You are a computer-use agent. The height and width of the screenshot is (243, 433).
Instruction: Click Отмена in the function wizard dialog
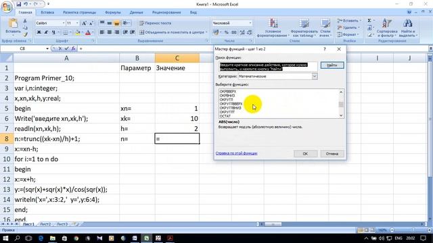coord(332,154)
